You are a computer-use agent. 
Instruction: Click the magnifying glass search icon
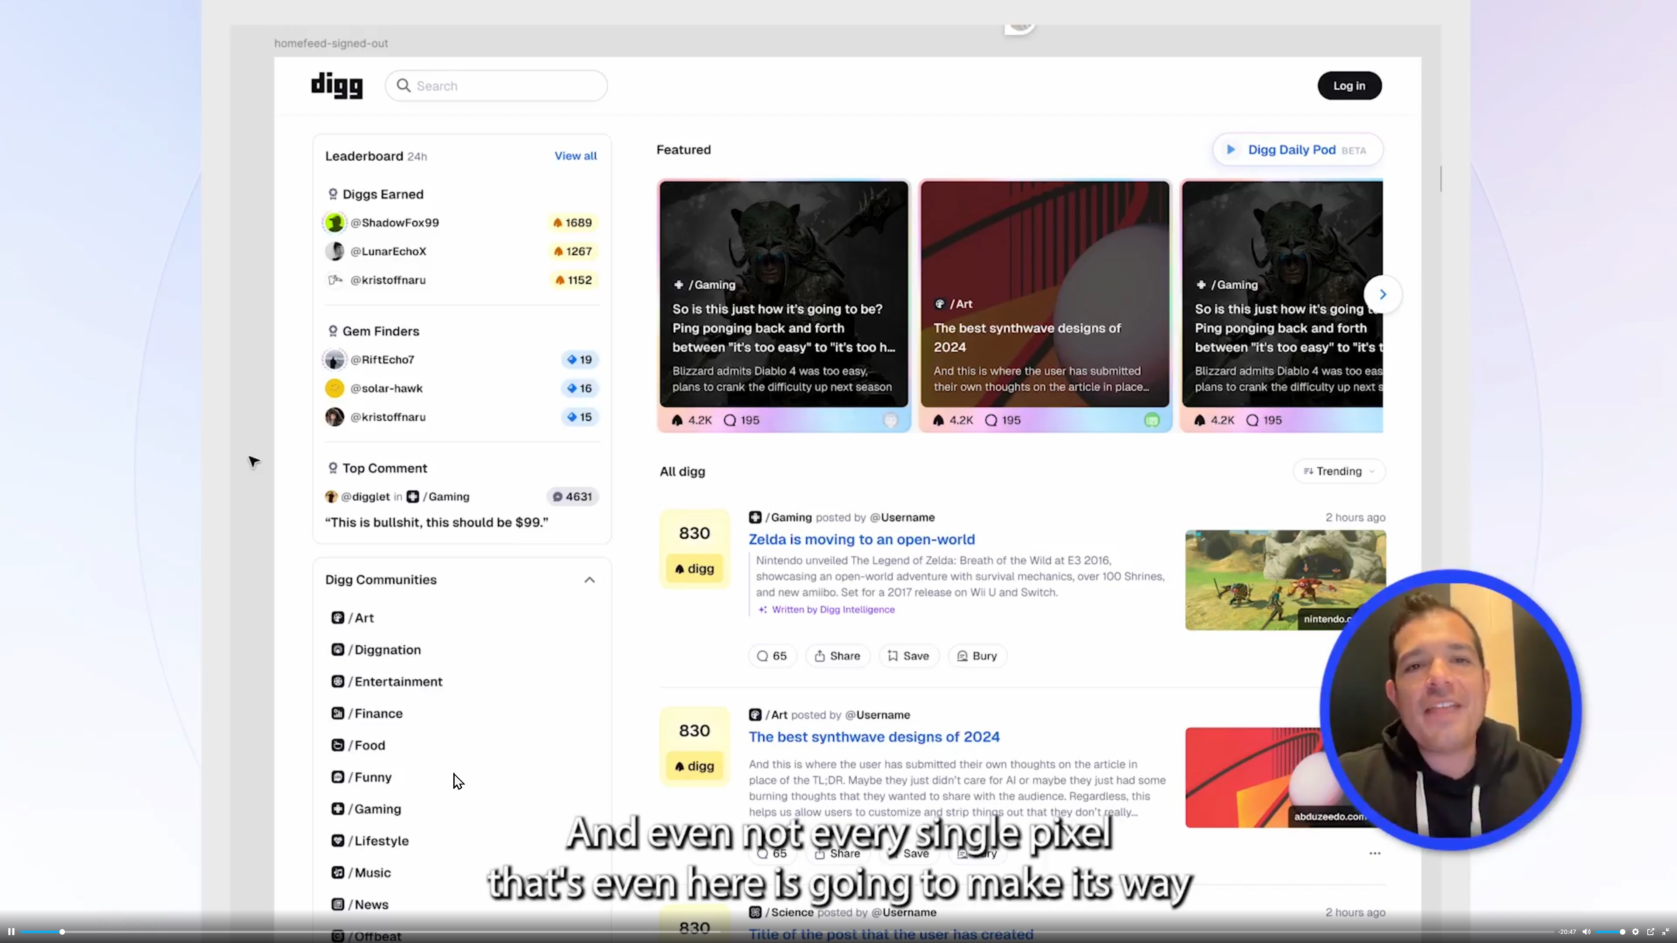[x=404, y=86]
